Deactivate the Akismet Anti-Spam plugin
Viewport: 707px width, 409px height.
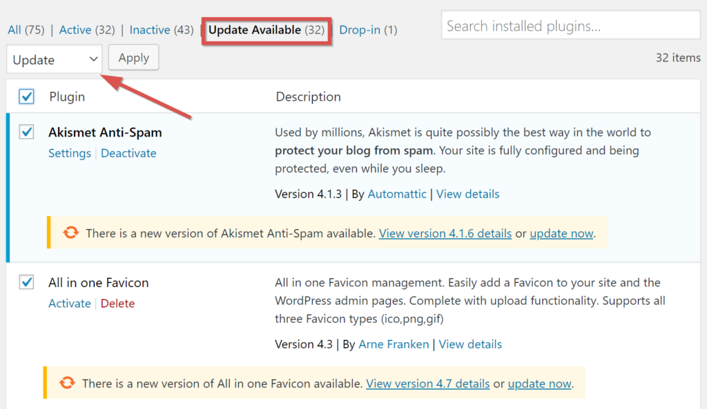point(128,153)
